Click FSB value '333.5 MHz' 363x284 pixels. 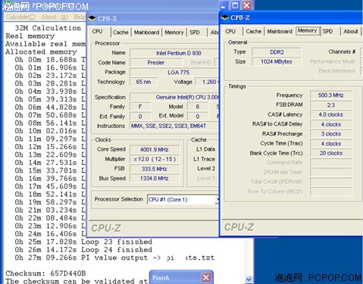pyautogui.click(x=155, y=169)
